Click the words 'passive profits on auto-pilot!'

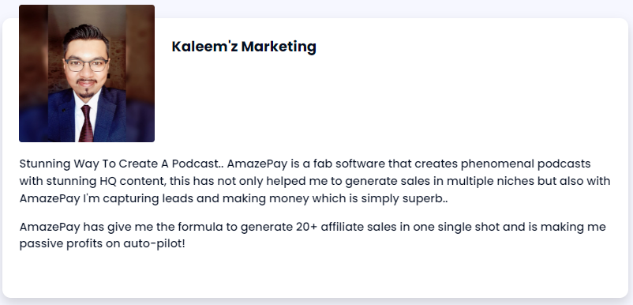(x=102, y=244)
